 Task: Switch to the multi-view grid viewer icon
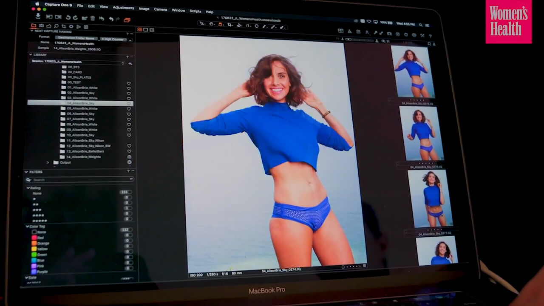pyautogui.click(x=139, y=30)
